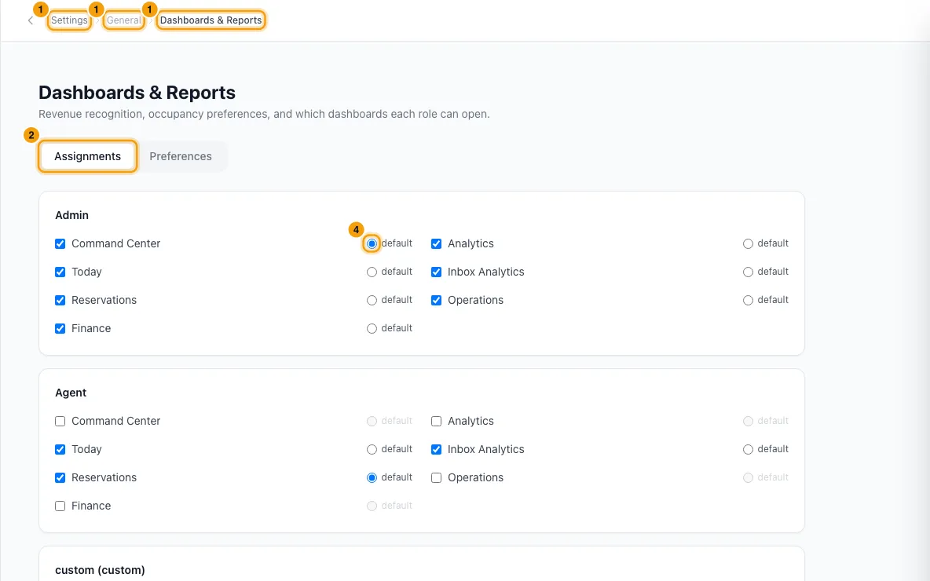Uncheck Admin Today checkbox
This screenshot has width=930, height=581.
(x=60, y=272)
